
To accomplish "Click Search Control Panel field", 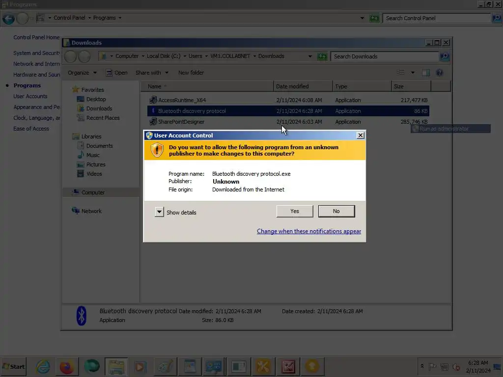I will coord(436,18).
